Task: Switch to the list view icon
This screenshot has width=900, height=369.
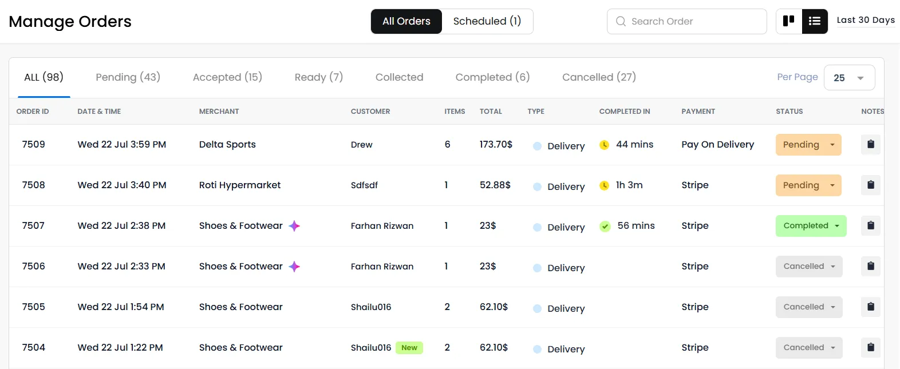Action: 815,21
